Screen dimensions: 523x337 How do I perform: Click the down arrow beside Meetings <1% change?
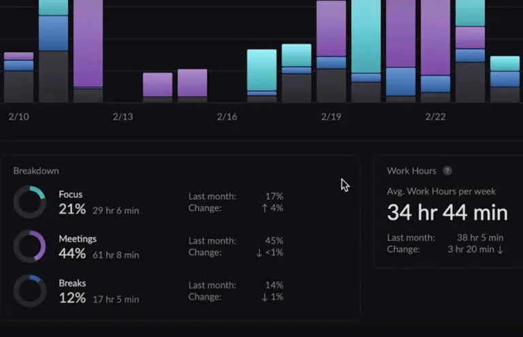tap(260, 252)
